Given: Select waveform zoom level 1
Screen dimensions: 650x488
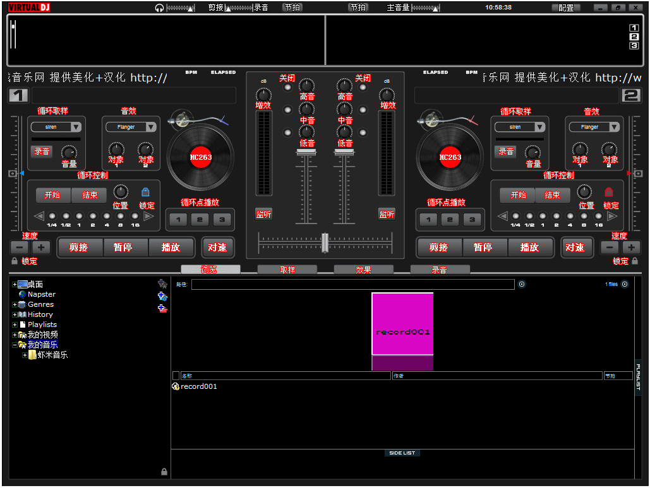Looking at the screenshot, I should pos(634,28).
